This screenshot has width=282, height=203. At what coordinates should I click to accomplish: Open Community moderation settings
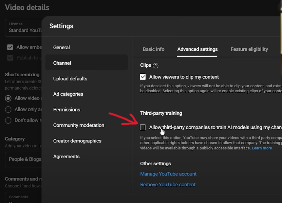tap(79, 125)
